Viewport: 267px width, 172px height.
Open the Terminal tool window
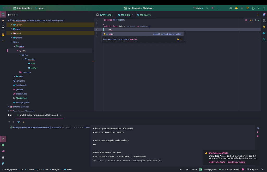pos(3,151)
